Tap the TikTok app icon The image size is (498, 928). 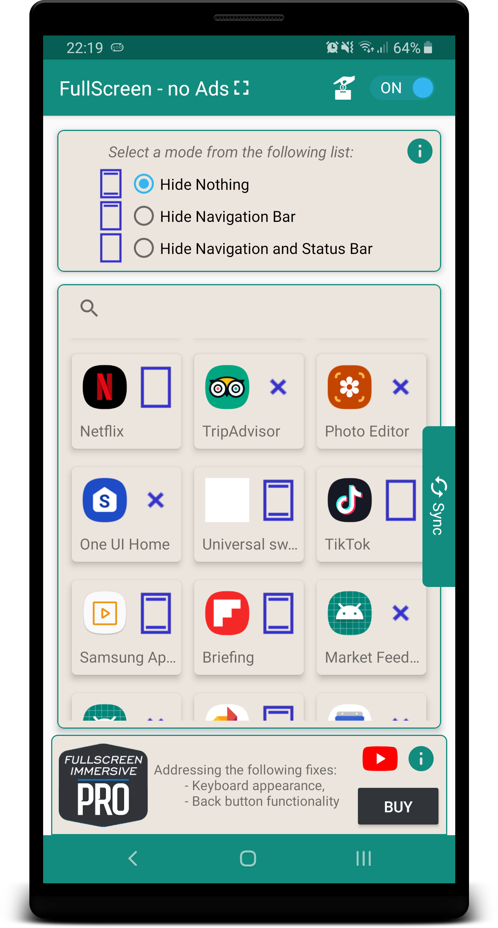(x=350, y=500)
